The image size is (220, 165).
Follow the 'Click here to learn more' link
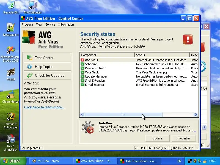(x=44, y=107)
